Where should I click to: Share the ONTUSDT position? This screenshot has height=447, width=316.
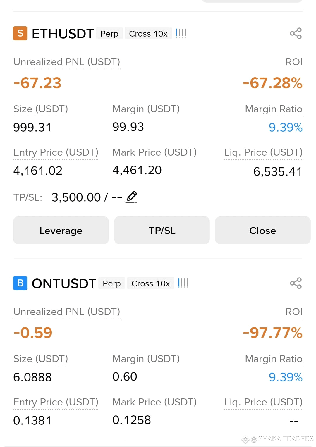296,283
